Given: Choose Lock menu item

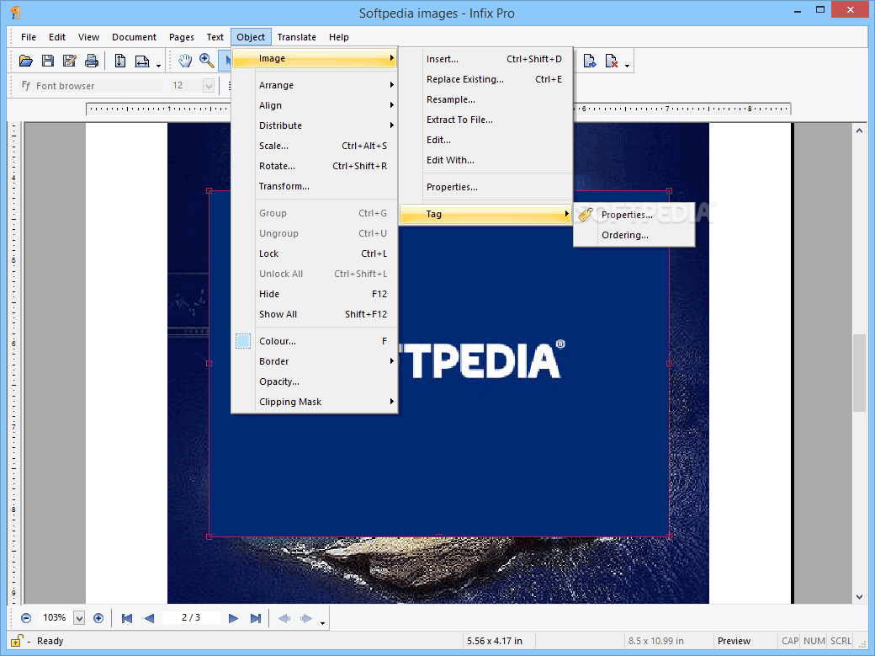Looking at the screenshot, I should click(x=316, y=253).
